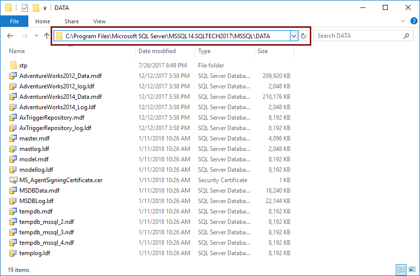Select the MSDBData.mdf file icon
Viewport: 420px width, 276px height.
click(13, 191)
